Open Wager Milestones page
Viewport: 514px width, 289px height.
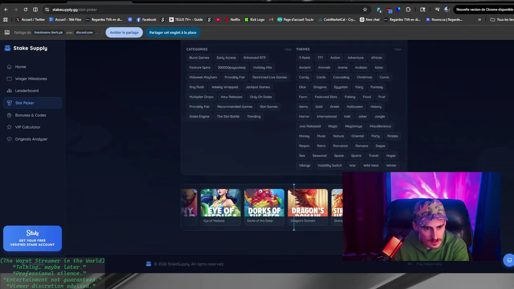31,79
